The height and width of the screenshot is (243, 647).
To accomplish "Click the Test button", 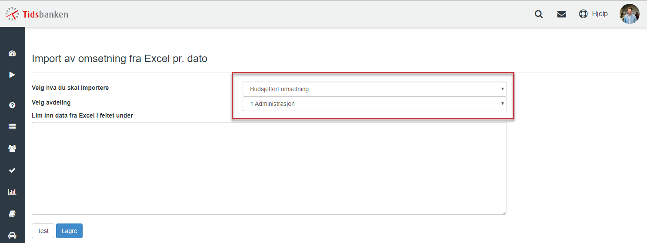I will pos(43,231).
